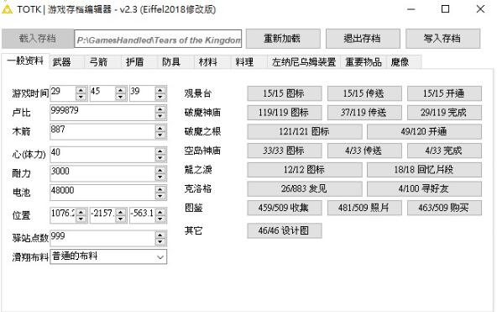Image resolution: width=497 pixels, height=312 pixels.
Task: Click the 重新加载 button
Action: [283, 39]
